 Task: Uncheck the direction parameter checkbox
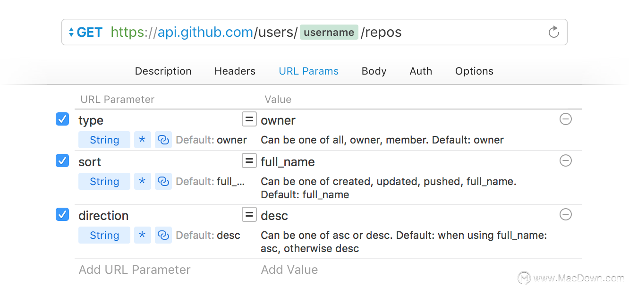[62, 214]
